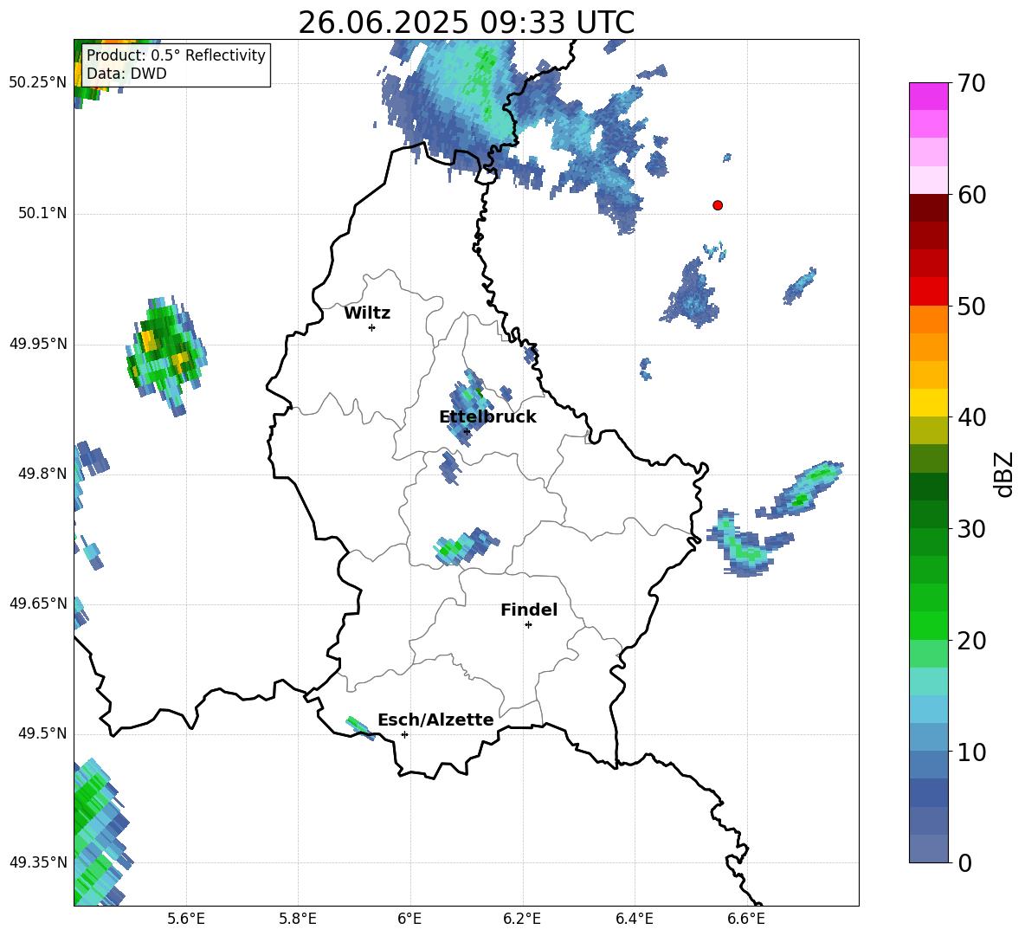The image size is (1025, 936).
Task: Click the title '26.06.2025 09:33 UTC'
Action: (466, 23)
